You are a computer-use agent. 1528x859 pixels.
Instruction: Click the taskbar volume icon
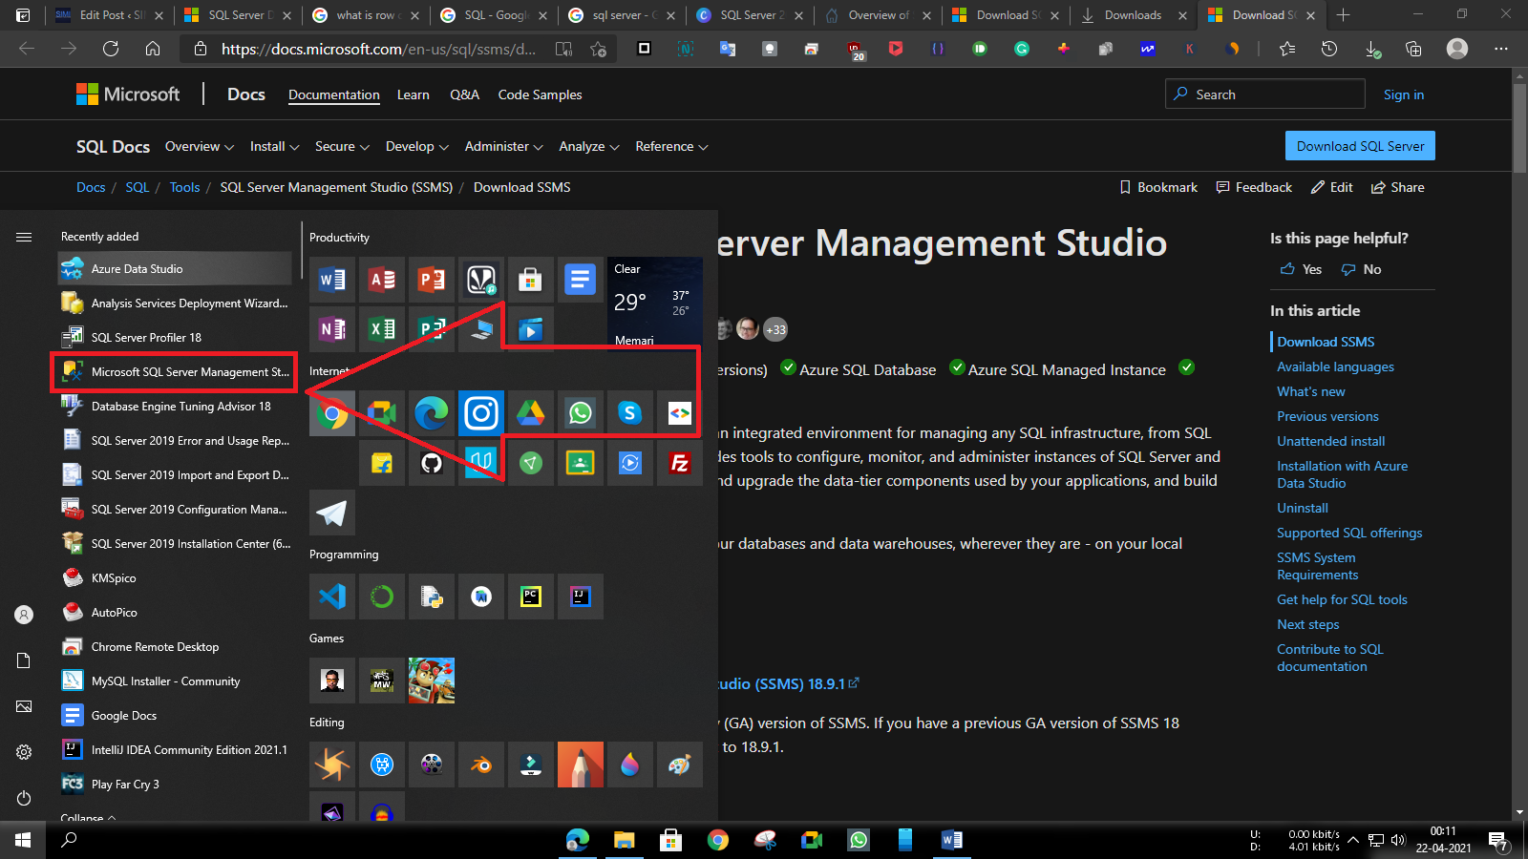coord(1398,840)
